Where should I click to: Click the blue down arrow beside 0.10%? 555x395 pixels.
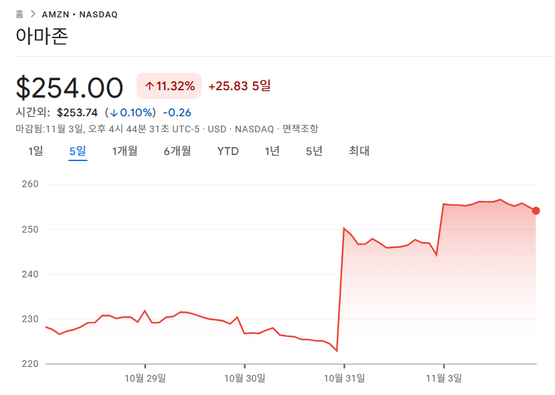click(x=114, y=112)
